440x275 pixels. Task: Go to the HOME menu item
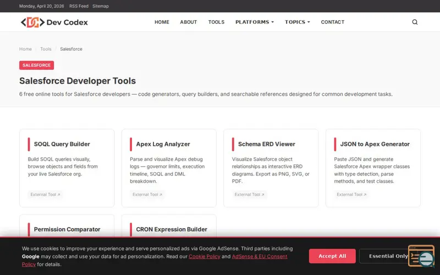click(x=162, y=22)
